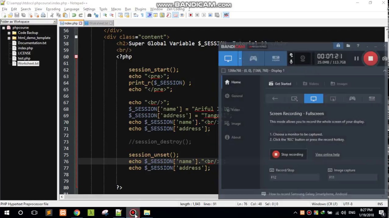Close the index.php tab
This screenshot has height=218, width=389.
point(81,23)
